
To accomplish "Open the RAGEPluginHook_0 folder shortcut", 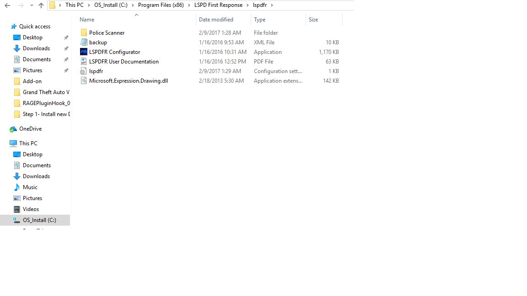I will coord(46,103).
